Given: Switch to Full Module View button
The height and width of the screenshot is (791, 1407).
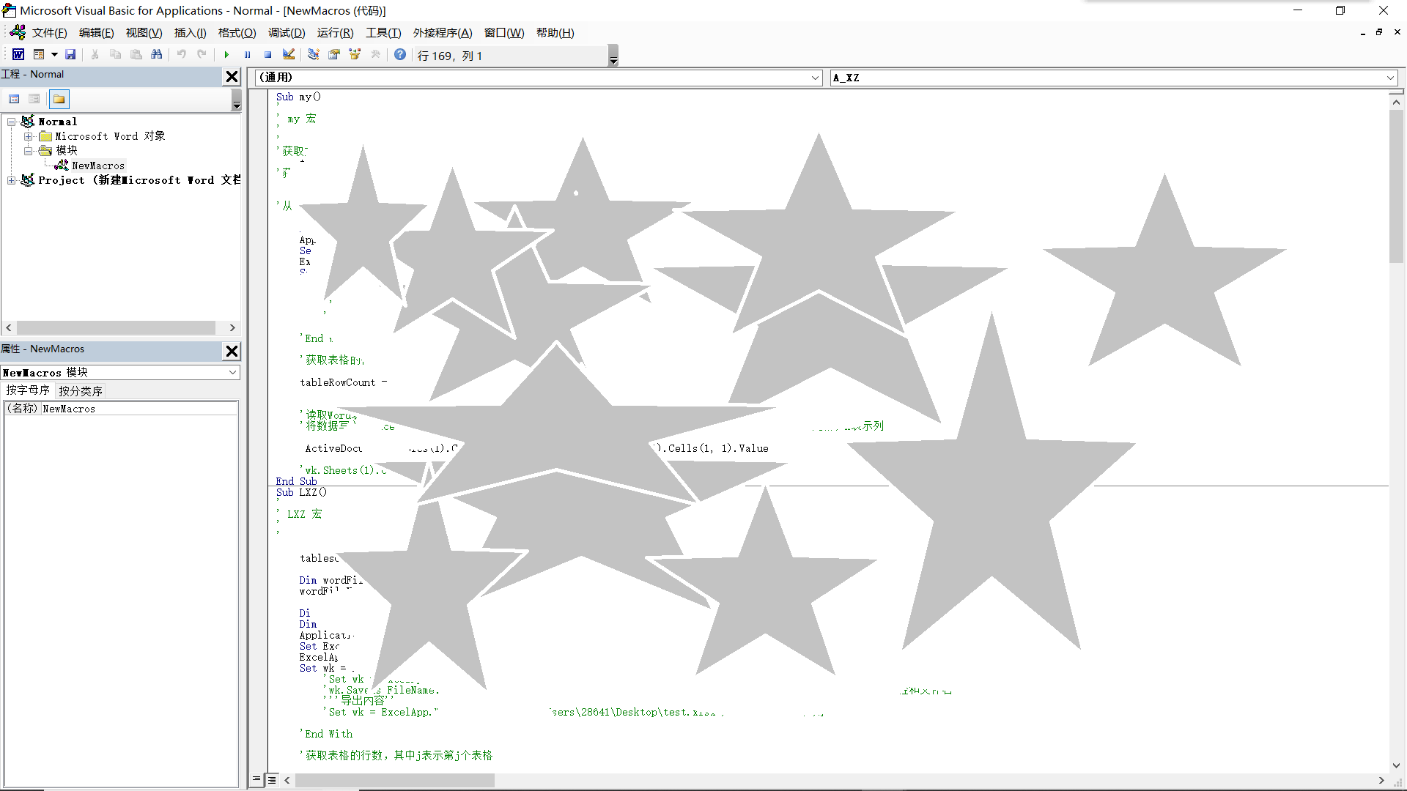Looking at the screenshot, I should pos(272,780).
